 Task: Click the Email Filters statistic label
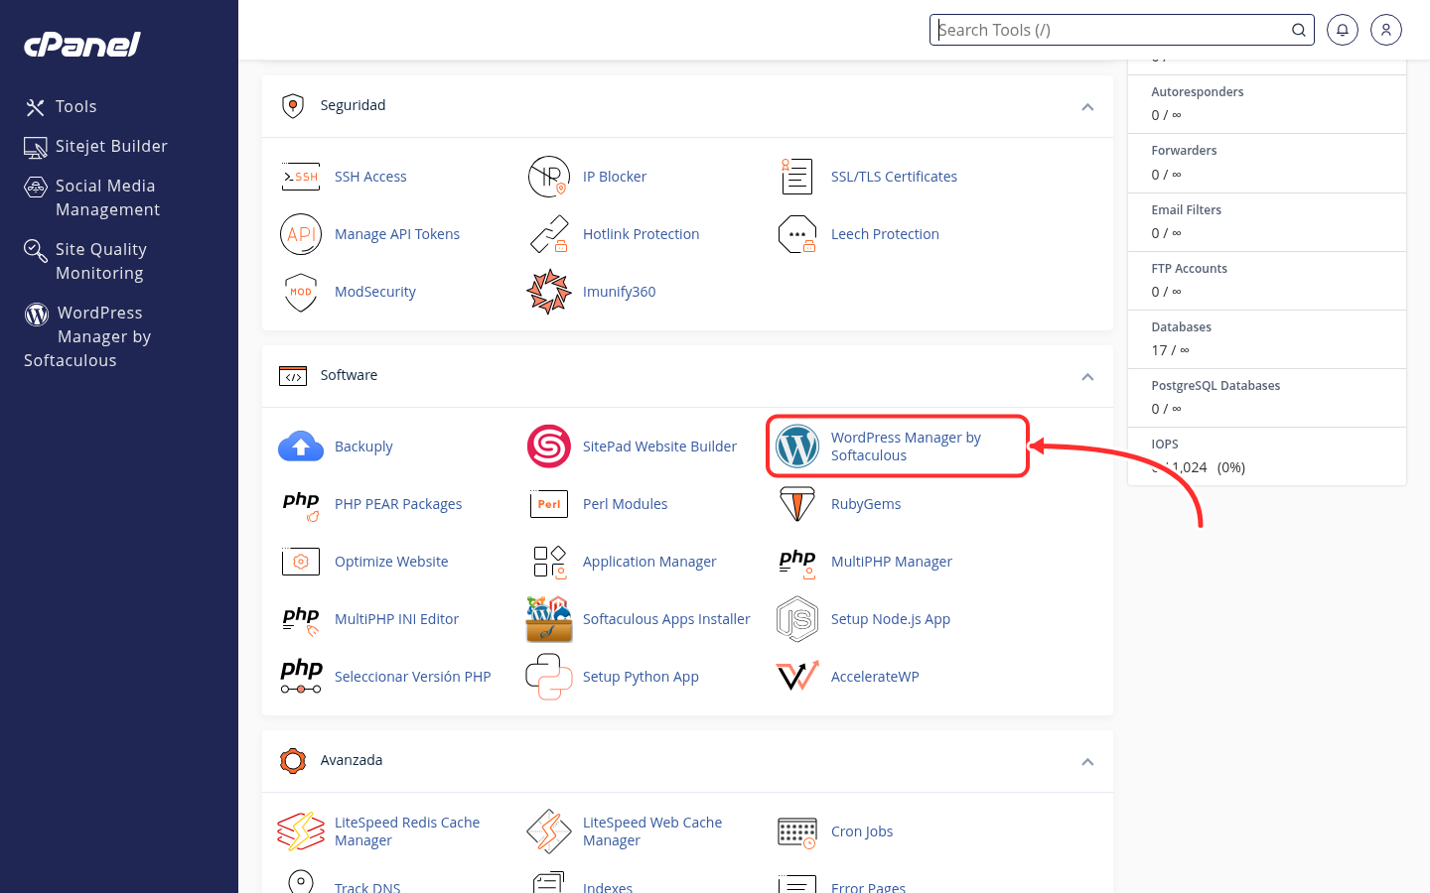1186,210
